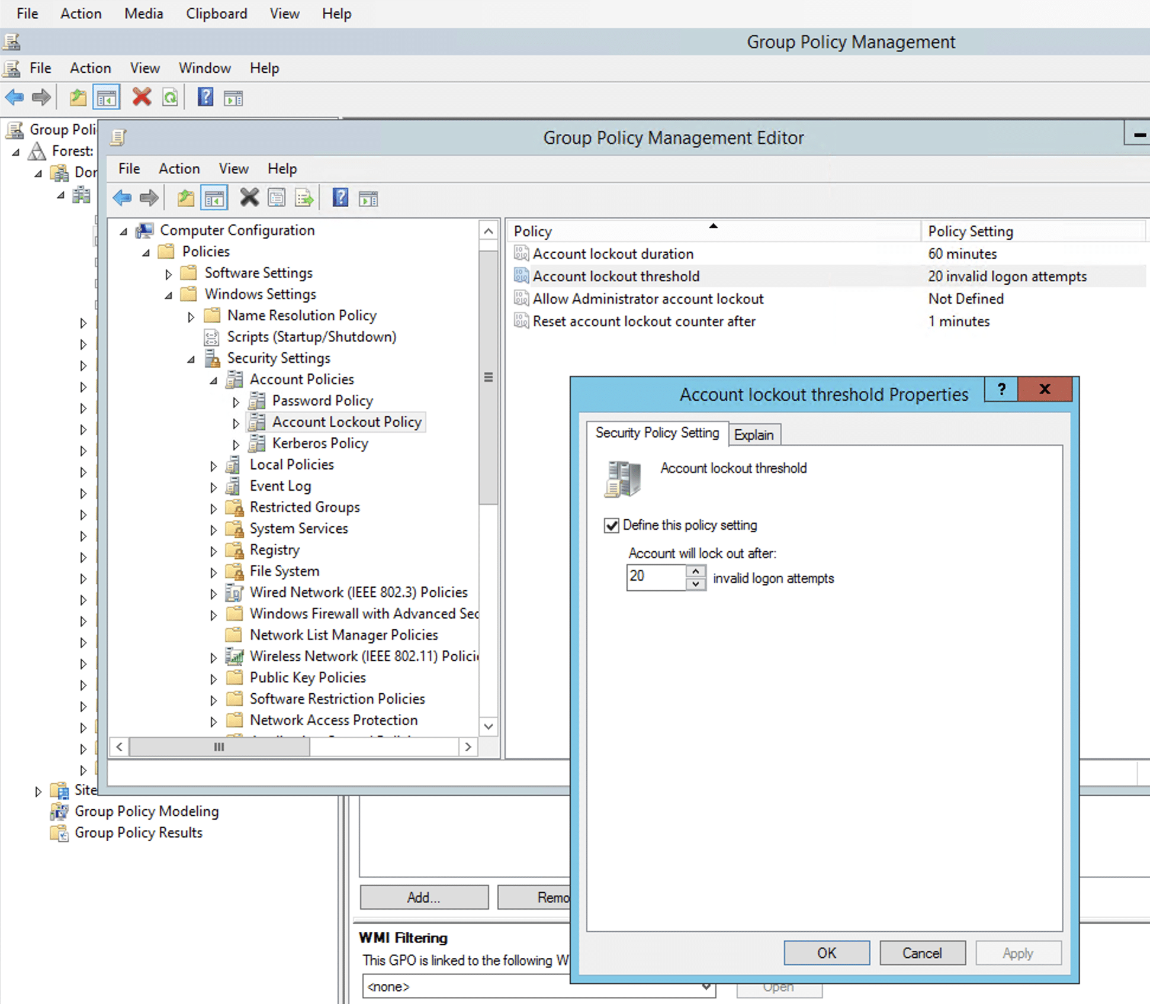Increase the invalid logon attempts spinner
The image size is (1150, 1004).
(696, 571)
